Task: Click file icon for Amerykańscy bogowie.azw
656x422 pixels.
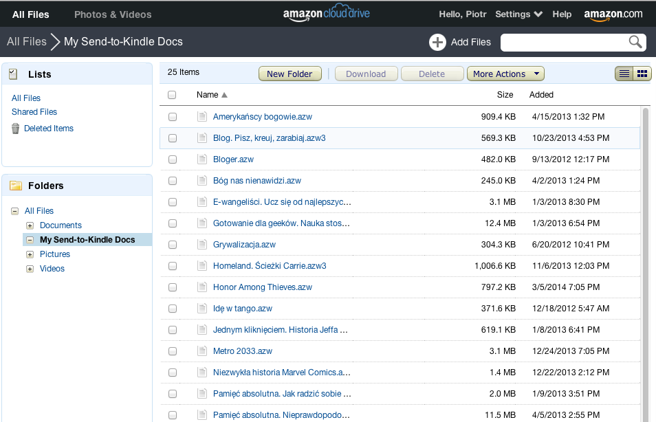Action: (x=202, y=117)
